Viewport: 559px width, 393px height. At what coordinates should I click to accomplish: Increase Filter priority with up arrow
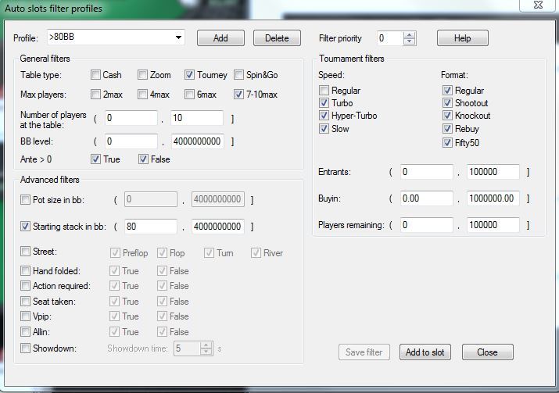tap(409, 35)
